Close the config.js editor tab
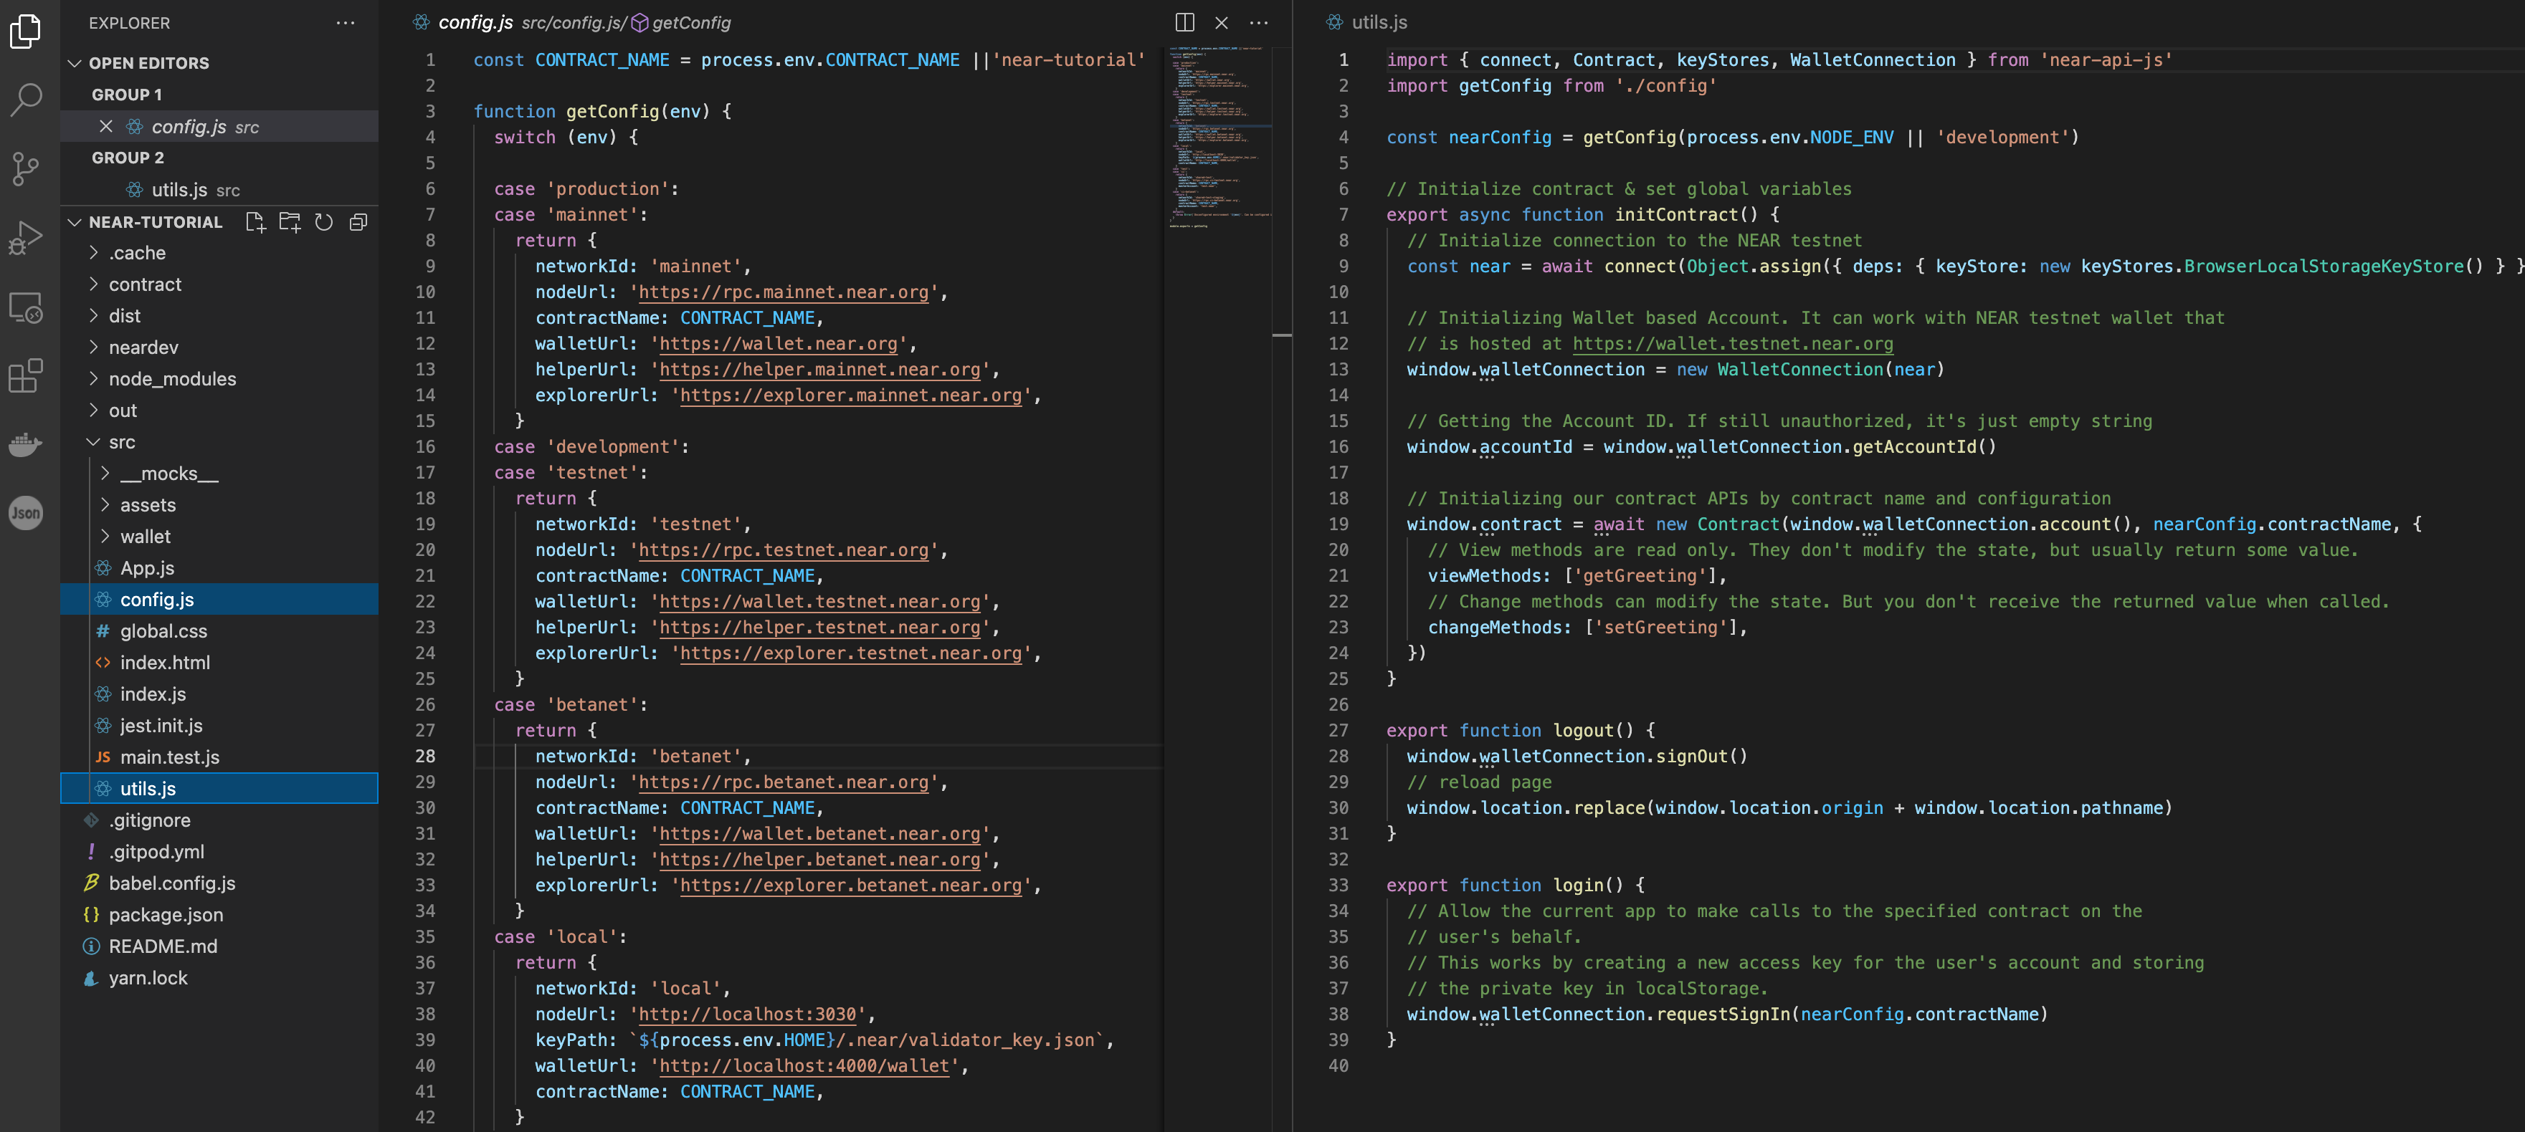2525x1132 pixels. pyautogui.click(x=1222, y=21)
